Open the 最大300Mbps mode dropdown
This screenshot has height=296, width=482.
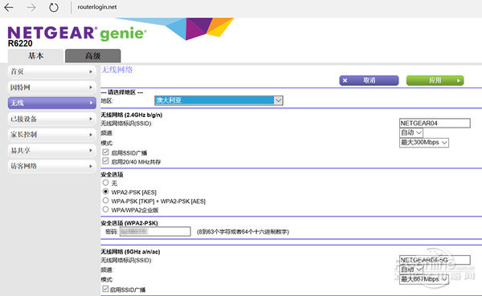(424, 143)
